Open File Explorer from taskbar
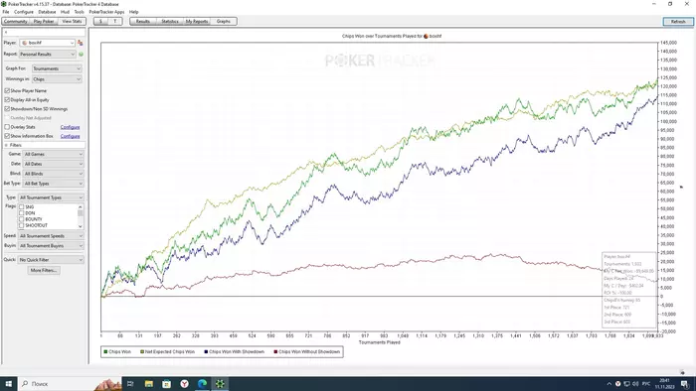Screen dimensions: 696x391 tap(149, 383)
